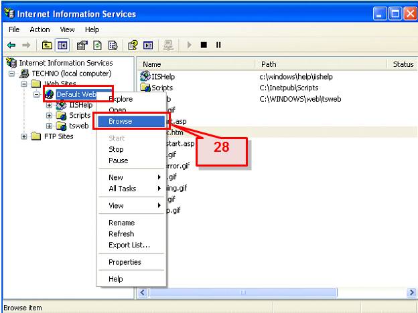Expand the FTP Sites node
This screenshot has width=418, height=313.
coord(24,136)
